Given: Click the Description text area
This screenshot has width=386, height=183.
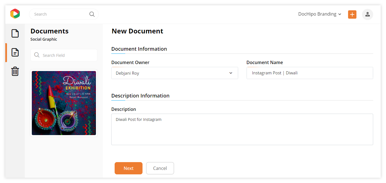Looking at the screenshot, I should 242,129.
